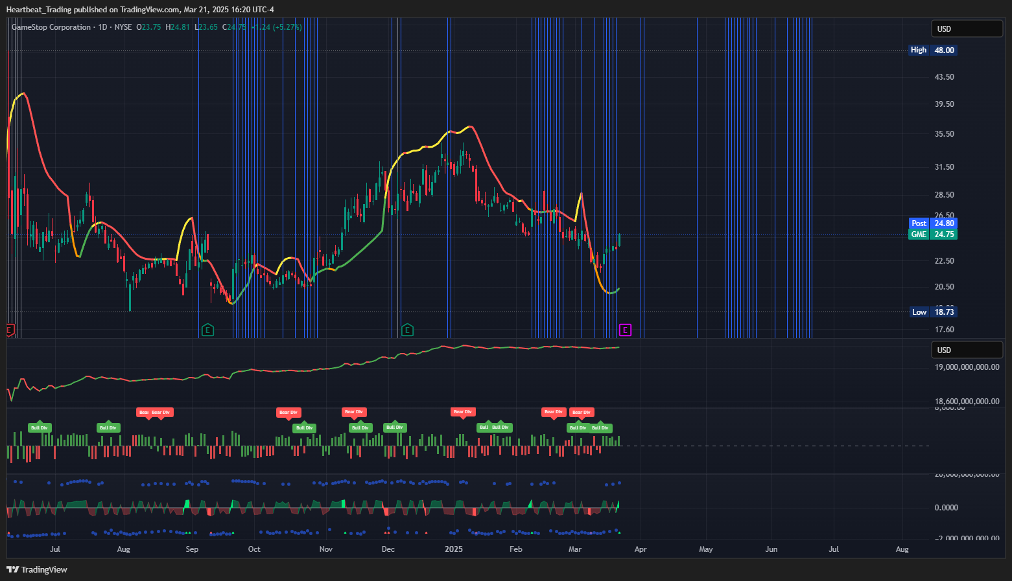Click the 22.50 price axis label
1012x581 pixels.
pos(944,260)
